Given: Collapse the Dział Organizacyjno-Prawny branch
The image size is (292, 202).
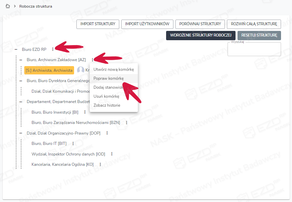Looking at the screenshot, I should click(21, 133).
